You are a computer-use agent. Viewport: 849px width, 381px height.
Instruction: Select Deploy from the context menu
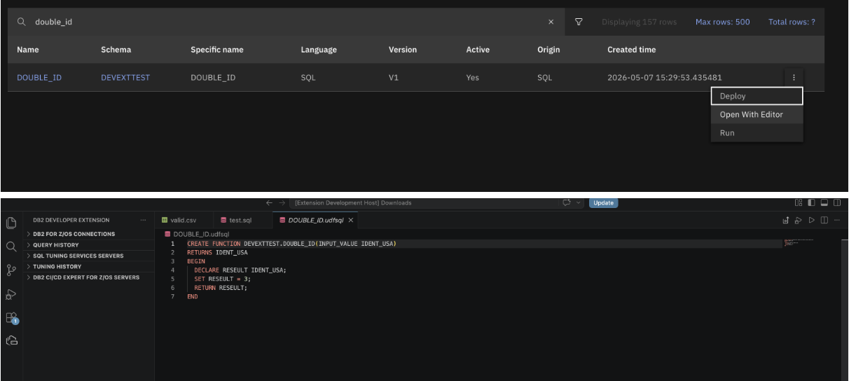point(757,96)
